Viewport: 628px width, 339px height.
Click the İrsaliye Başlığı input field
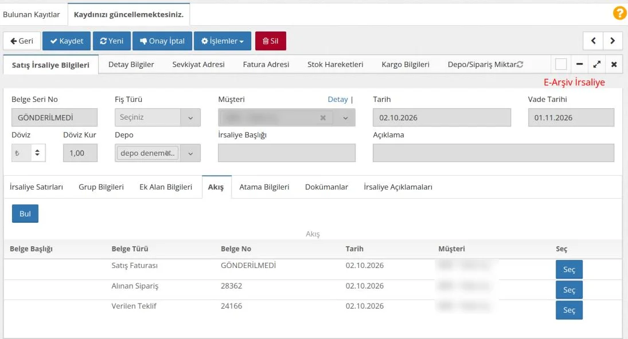tap(286, 153)
